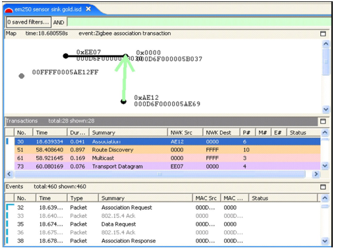Select the Transport Datagram transaction row
The width and height of the screenshot is (342, 250).
pos(167,166)
